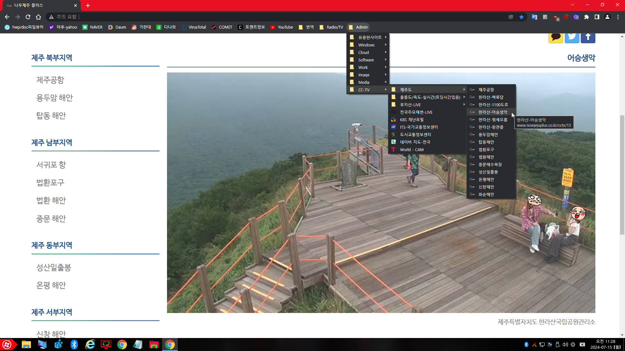The image size is (625, 351).
Task: Select 한라산-백록담 in the bookmark menu
Action: [491, 97]
